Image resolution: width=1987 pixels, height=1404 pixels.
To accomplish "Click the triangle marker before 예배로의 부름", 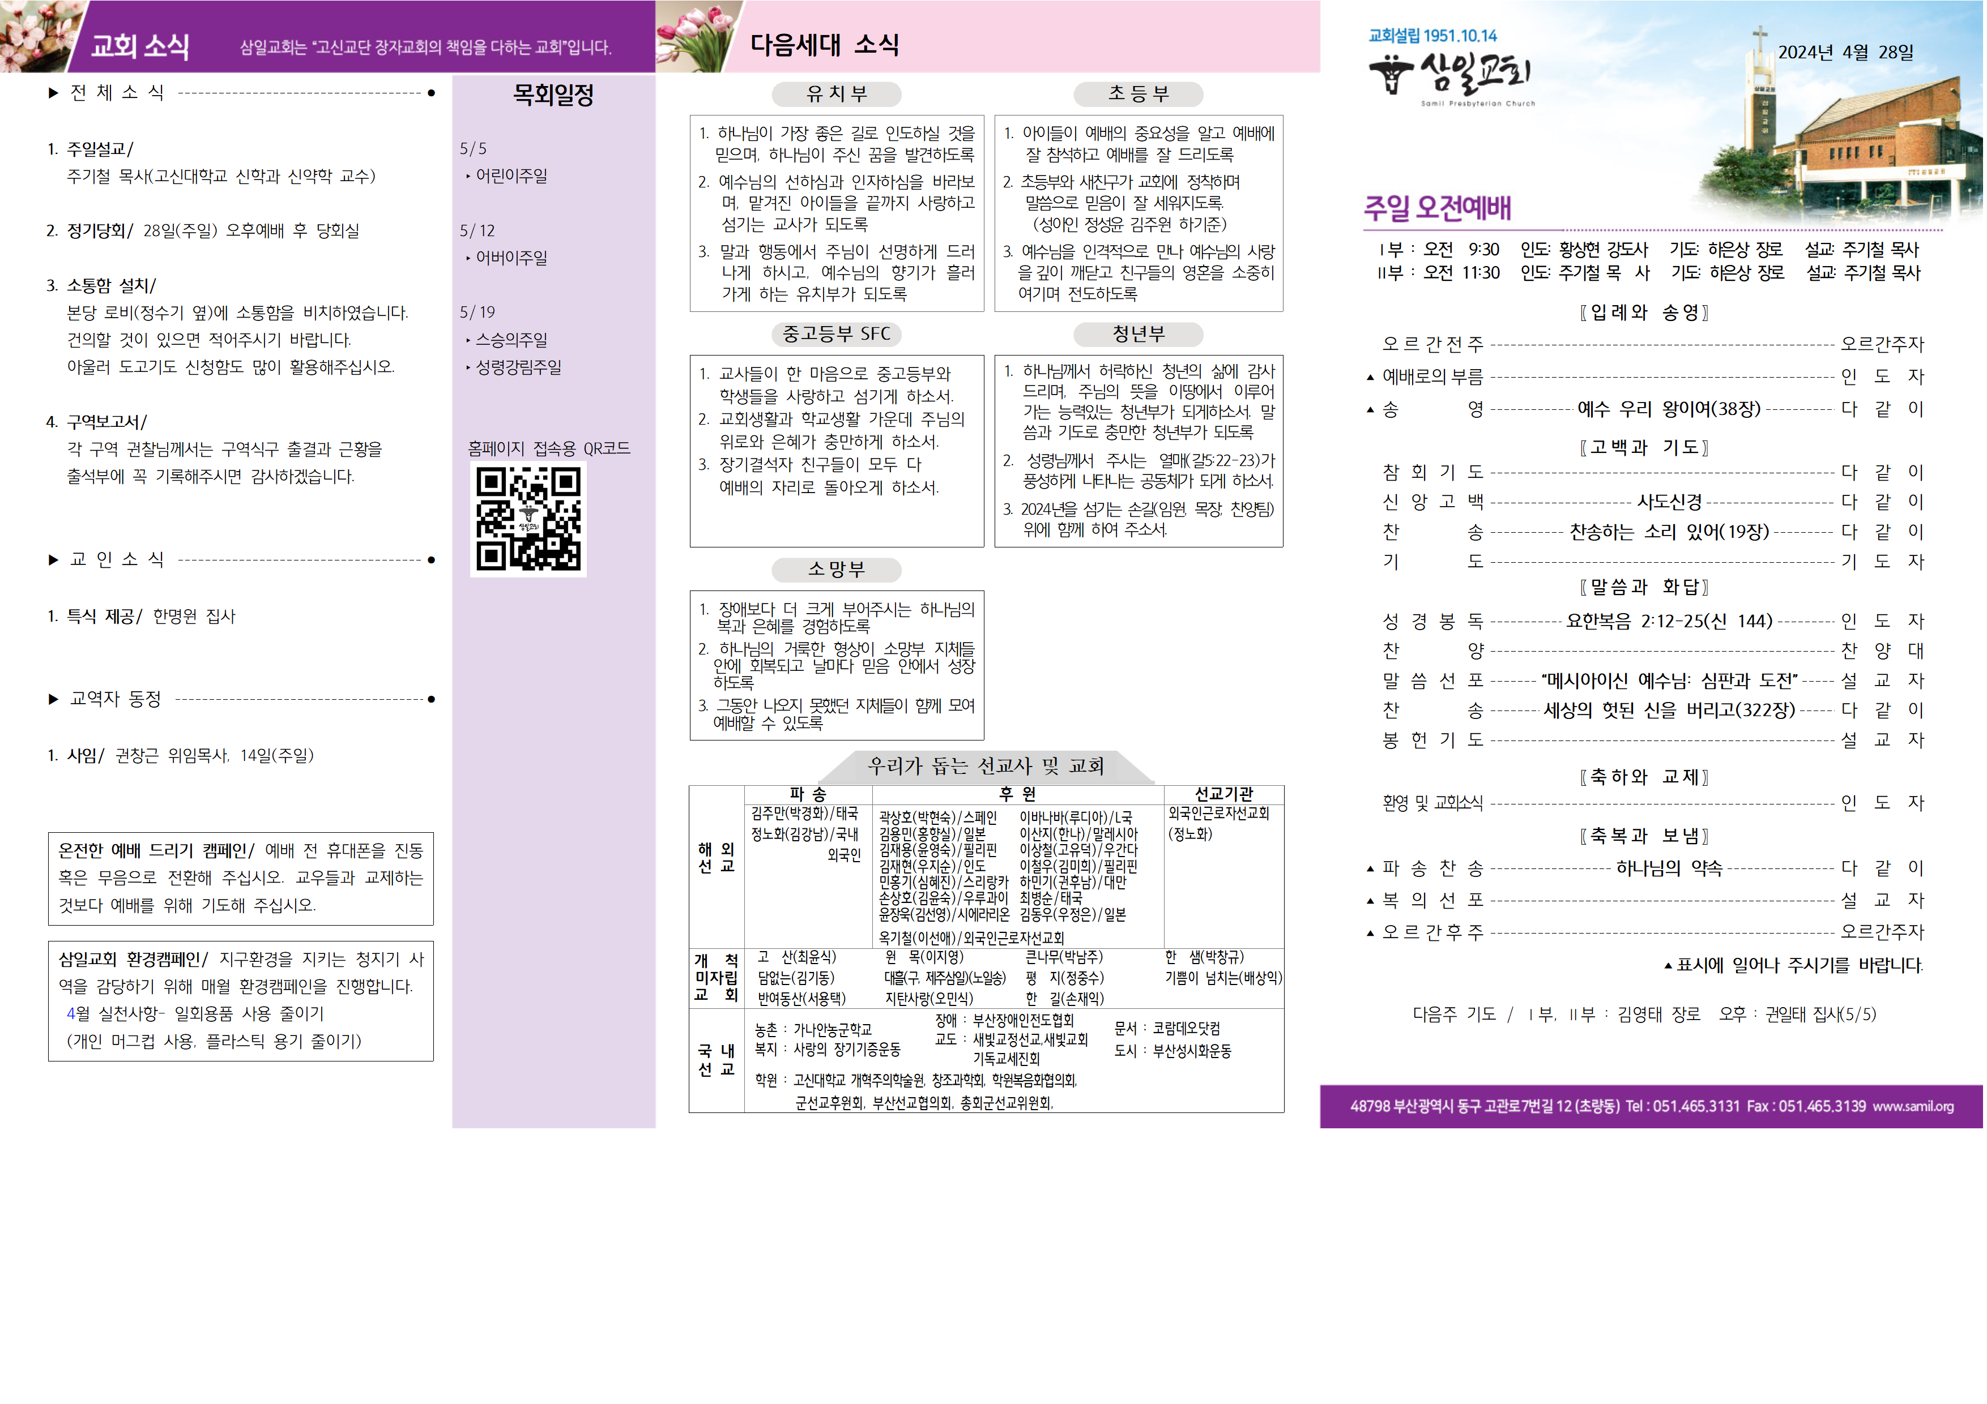I will coord(1370,378).
